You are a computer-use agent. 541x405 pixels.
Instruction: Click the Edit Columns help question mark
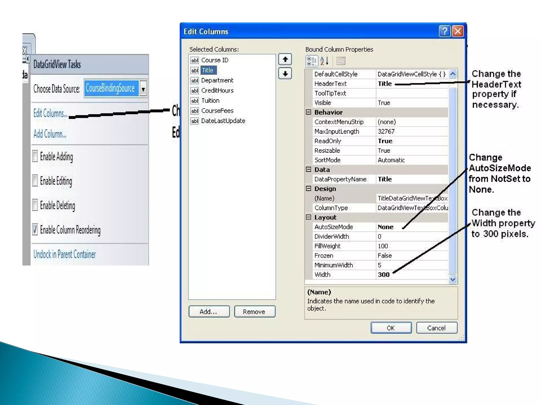pyautogui.click(x=444, y=31)
